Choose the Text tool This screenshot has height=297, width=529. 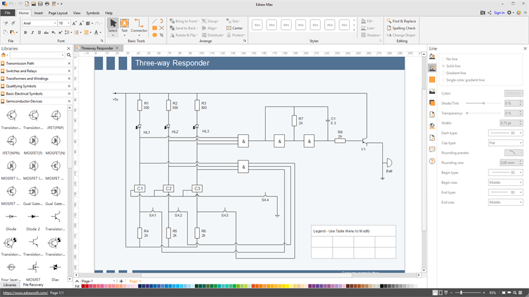[x=124, y=26]
